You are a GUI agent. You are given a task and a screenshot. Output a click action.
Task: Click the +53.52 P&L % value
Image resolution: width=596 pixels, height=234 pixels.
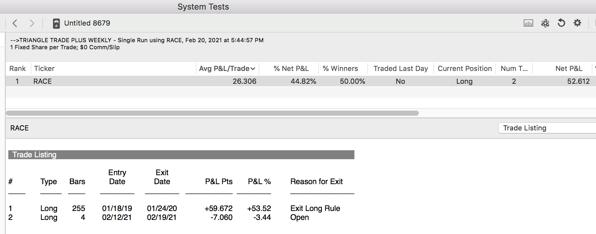point(259,208)
